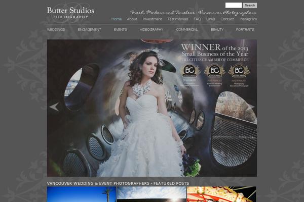This screenshot has width=304, height=202.
Task: Advance slideshow with right arrow
Action: pos(251,107)
